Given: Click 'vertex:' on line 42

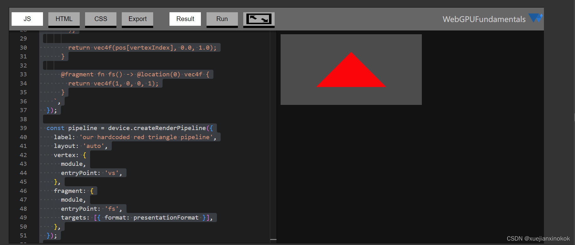Looking at the screenshot, I should (66, 155).
